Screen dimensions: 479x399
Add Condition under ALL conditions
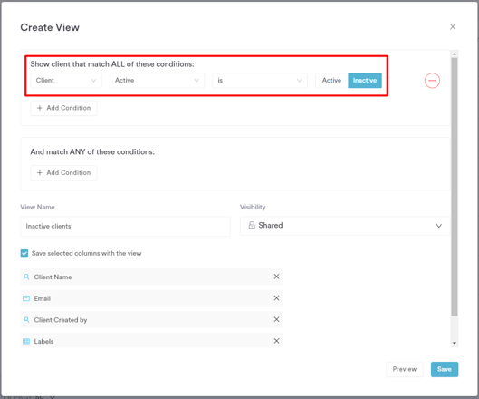[x=64, y=108]
